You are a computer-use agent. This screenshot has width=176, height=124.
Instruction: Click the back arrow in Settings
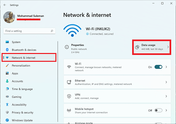pos(5,5)
